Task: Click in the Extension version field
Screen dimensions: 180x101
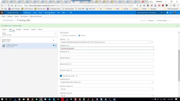Action: coord(107,73)
